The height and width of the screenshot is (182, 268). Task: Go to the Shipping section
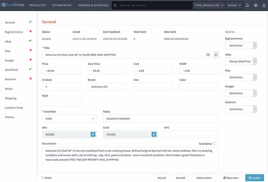[x=11, y=98]
